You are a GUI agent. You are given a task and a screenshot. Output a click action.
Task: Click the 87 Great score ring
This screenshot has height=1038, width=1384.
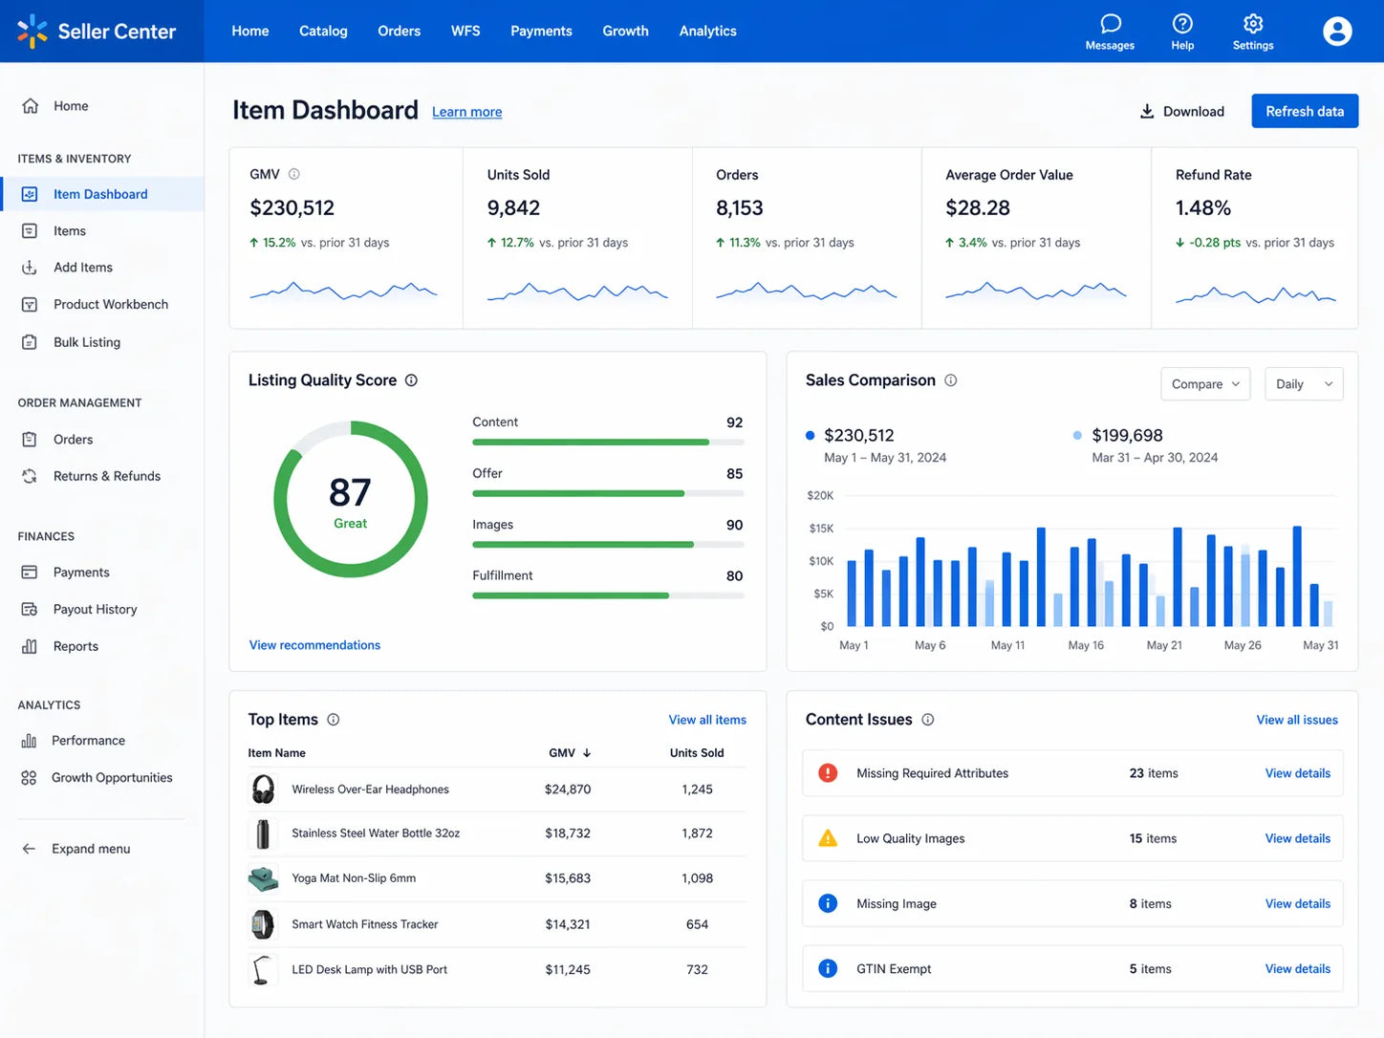pyautogui.click(x=350, y=499)
